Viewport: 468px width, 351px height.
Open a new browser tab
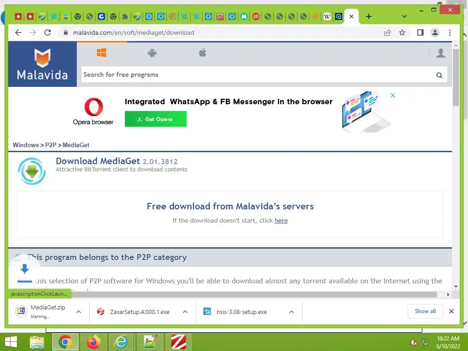click(369, 16)
